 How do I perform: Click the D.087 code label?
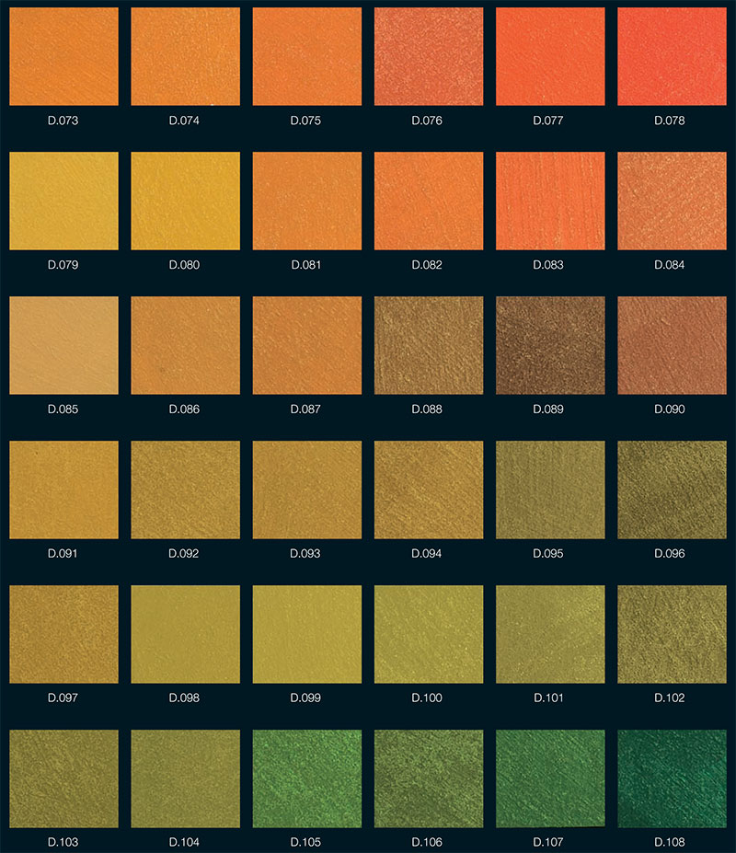click(x=305, y=409)
